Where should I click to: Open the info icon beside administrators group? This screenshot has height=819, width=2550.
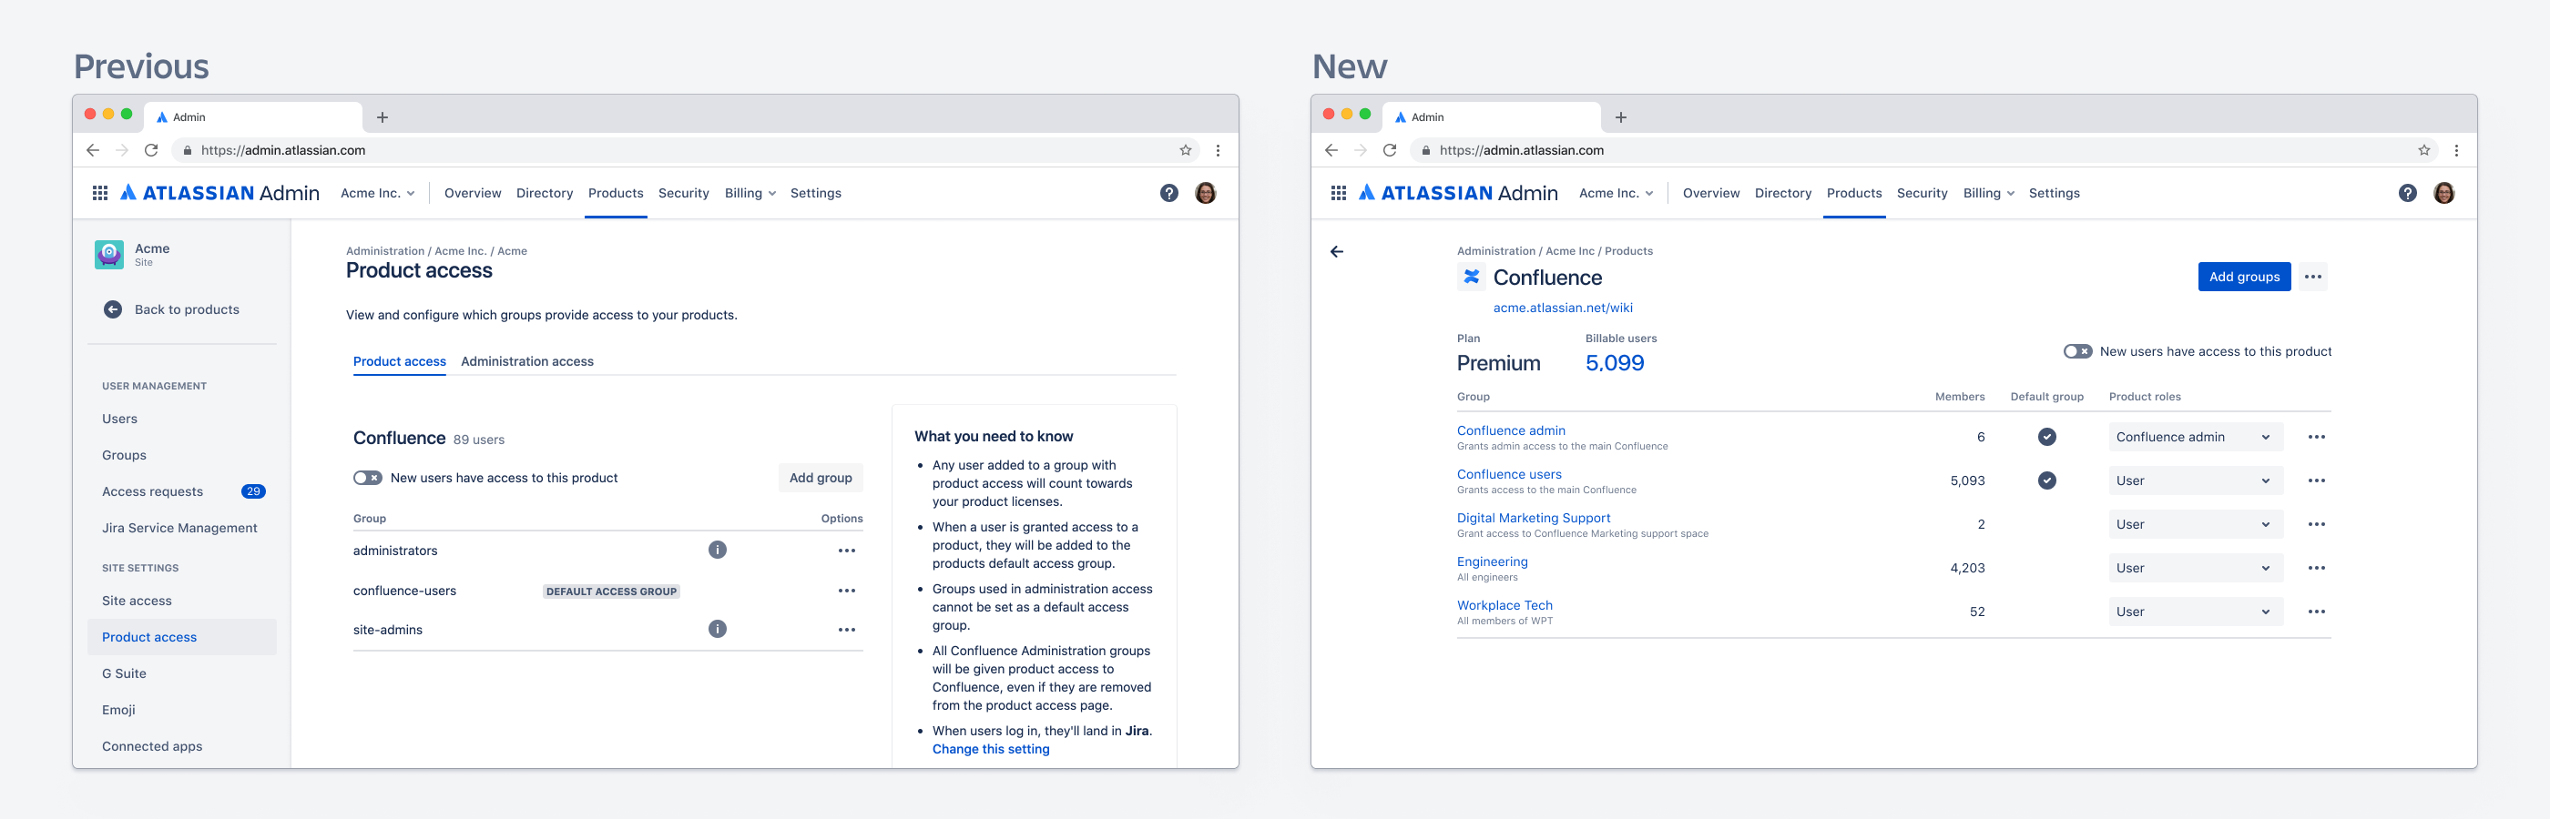(718, 550)
